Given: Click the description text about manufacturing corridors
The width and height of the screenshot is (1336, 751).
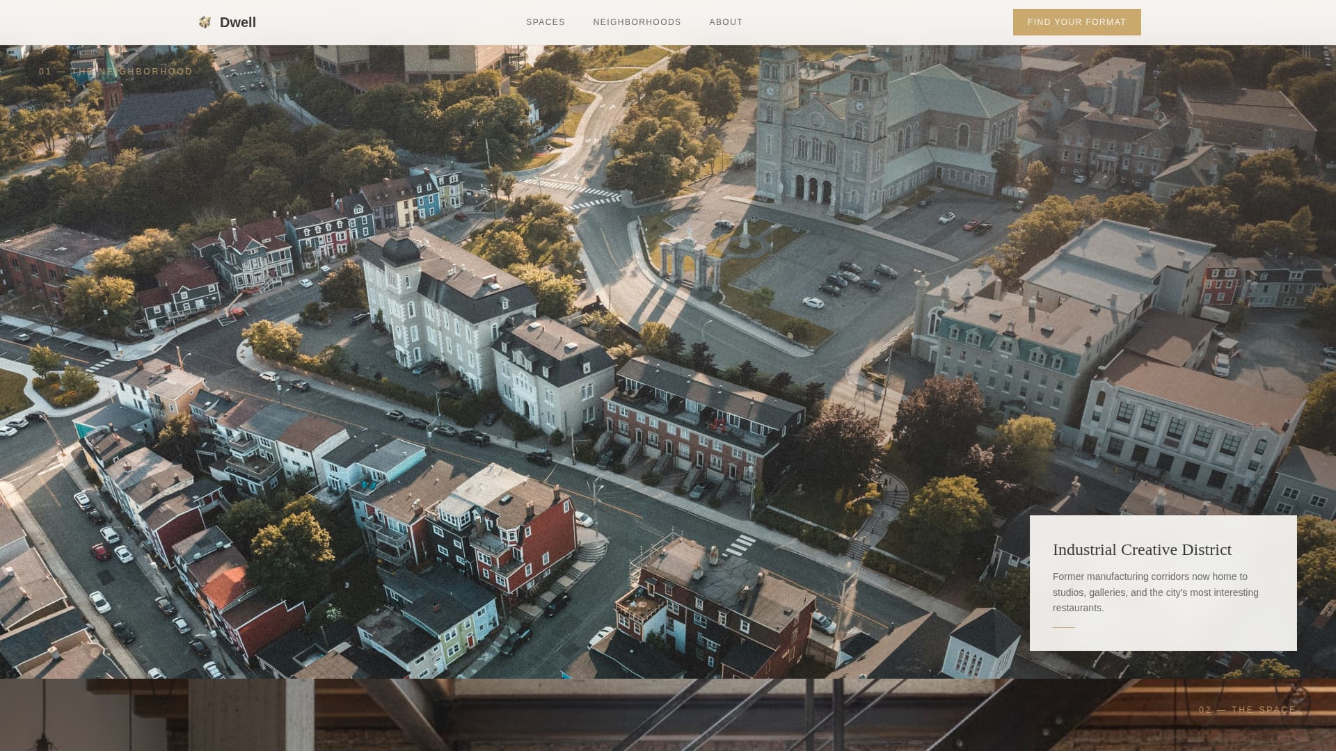Looking at the screenshot, I should [1155, 592].
